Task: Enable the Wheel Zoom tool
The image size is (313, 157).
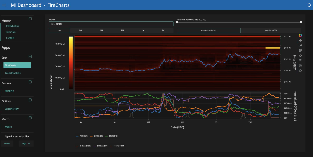Action: coord(300,50)
